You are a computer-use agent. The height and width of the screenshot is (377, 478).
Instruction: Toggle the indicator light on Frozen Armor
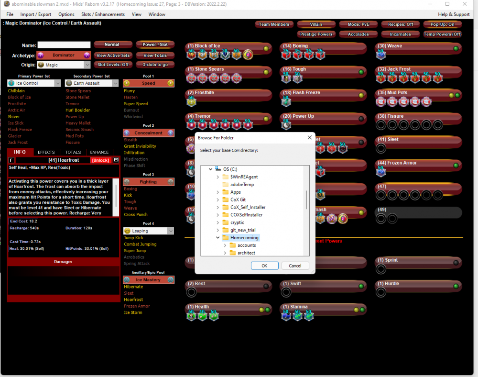coord(456,166)
